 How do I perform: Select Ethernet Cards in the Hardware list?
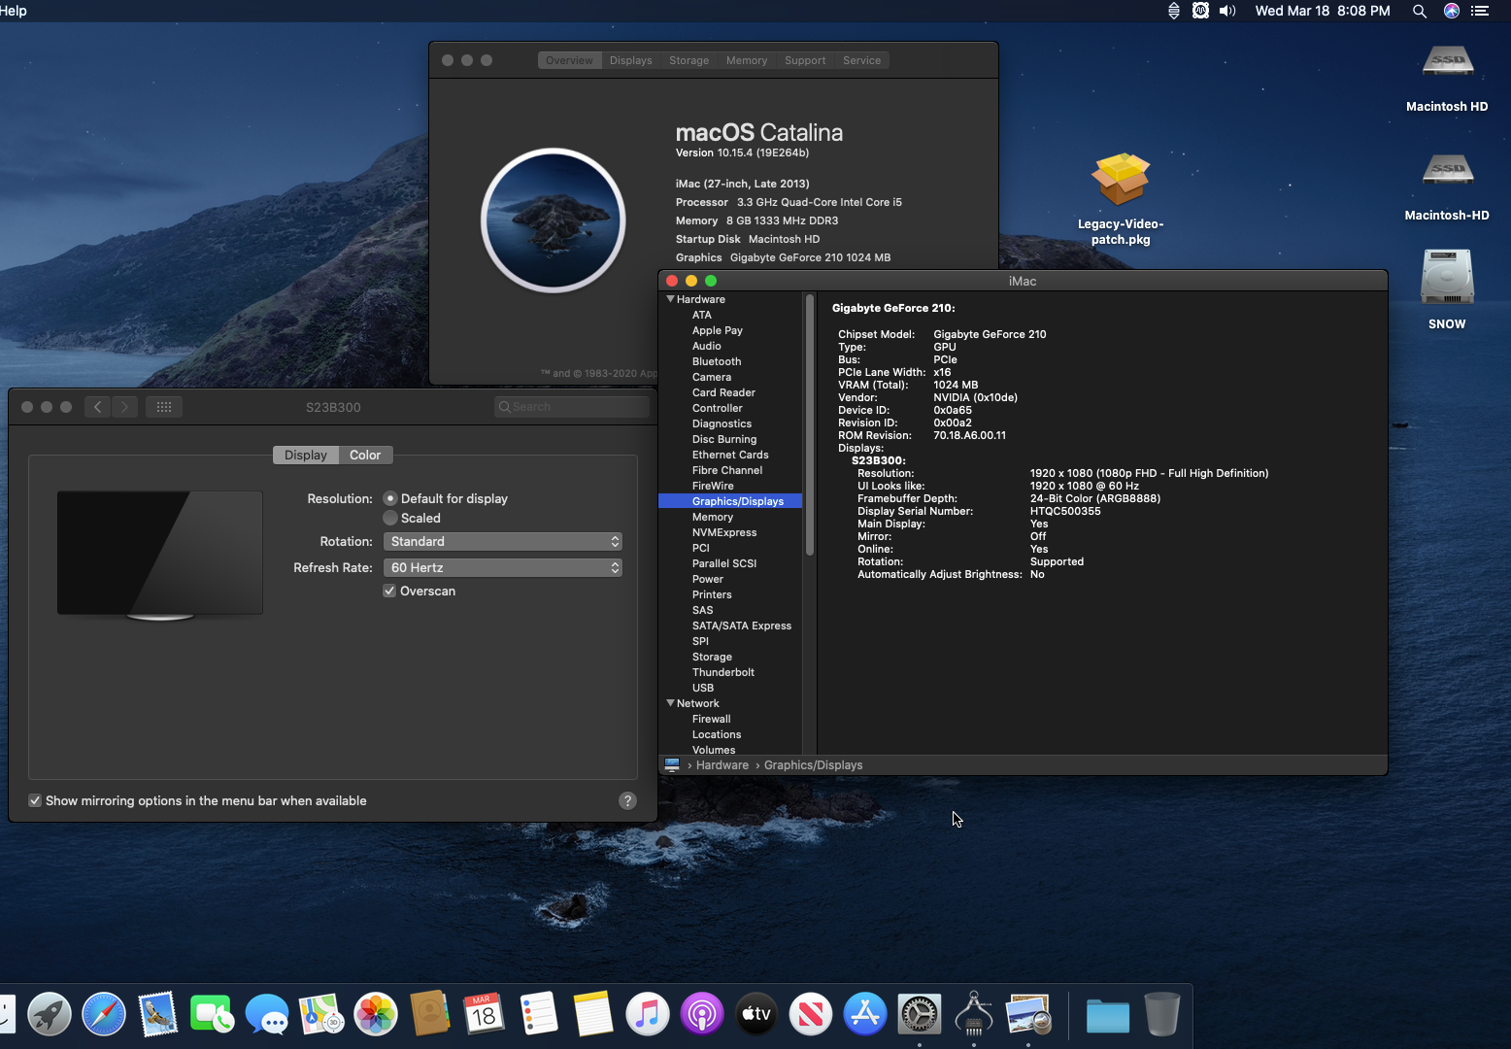click(x=730, y=455)
